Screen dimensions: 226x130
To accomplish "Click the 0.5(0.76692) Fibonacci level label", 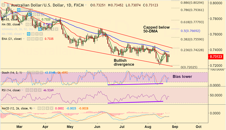I will pos(190,31).
